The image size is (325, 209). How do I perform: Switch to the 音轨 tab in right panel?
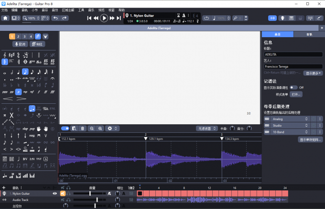[x=309, y=34]
